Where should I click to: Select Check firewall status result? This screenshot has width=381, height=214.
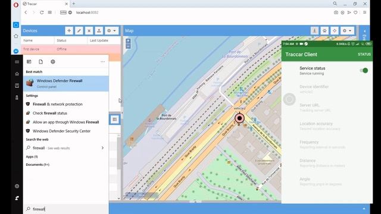(50, 113)
